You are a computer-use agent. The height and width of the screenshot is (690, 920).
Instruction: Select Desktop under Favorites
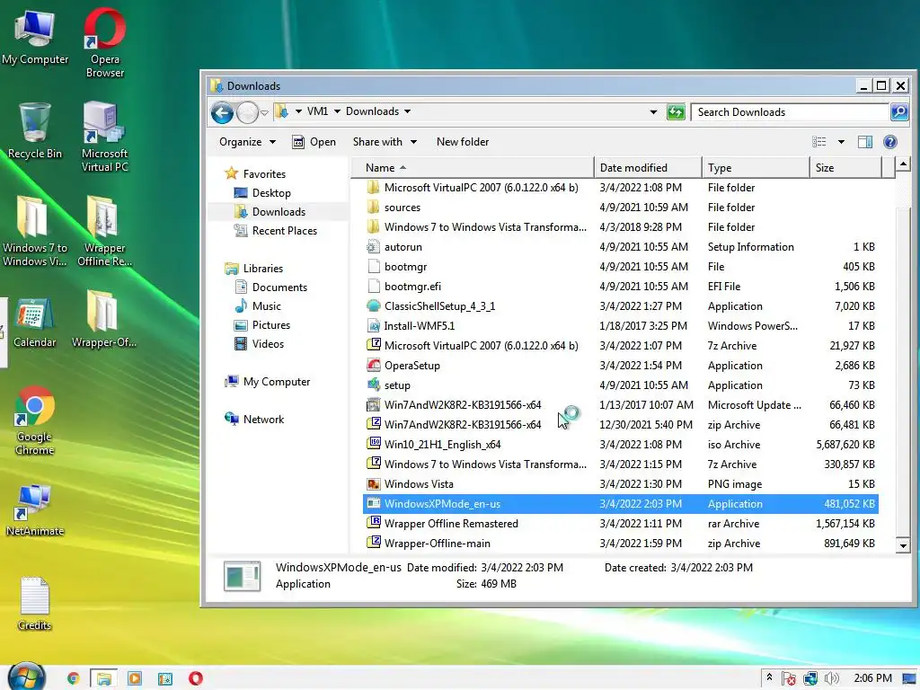pyautogui.click(x=261, y=193)
